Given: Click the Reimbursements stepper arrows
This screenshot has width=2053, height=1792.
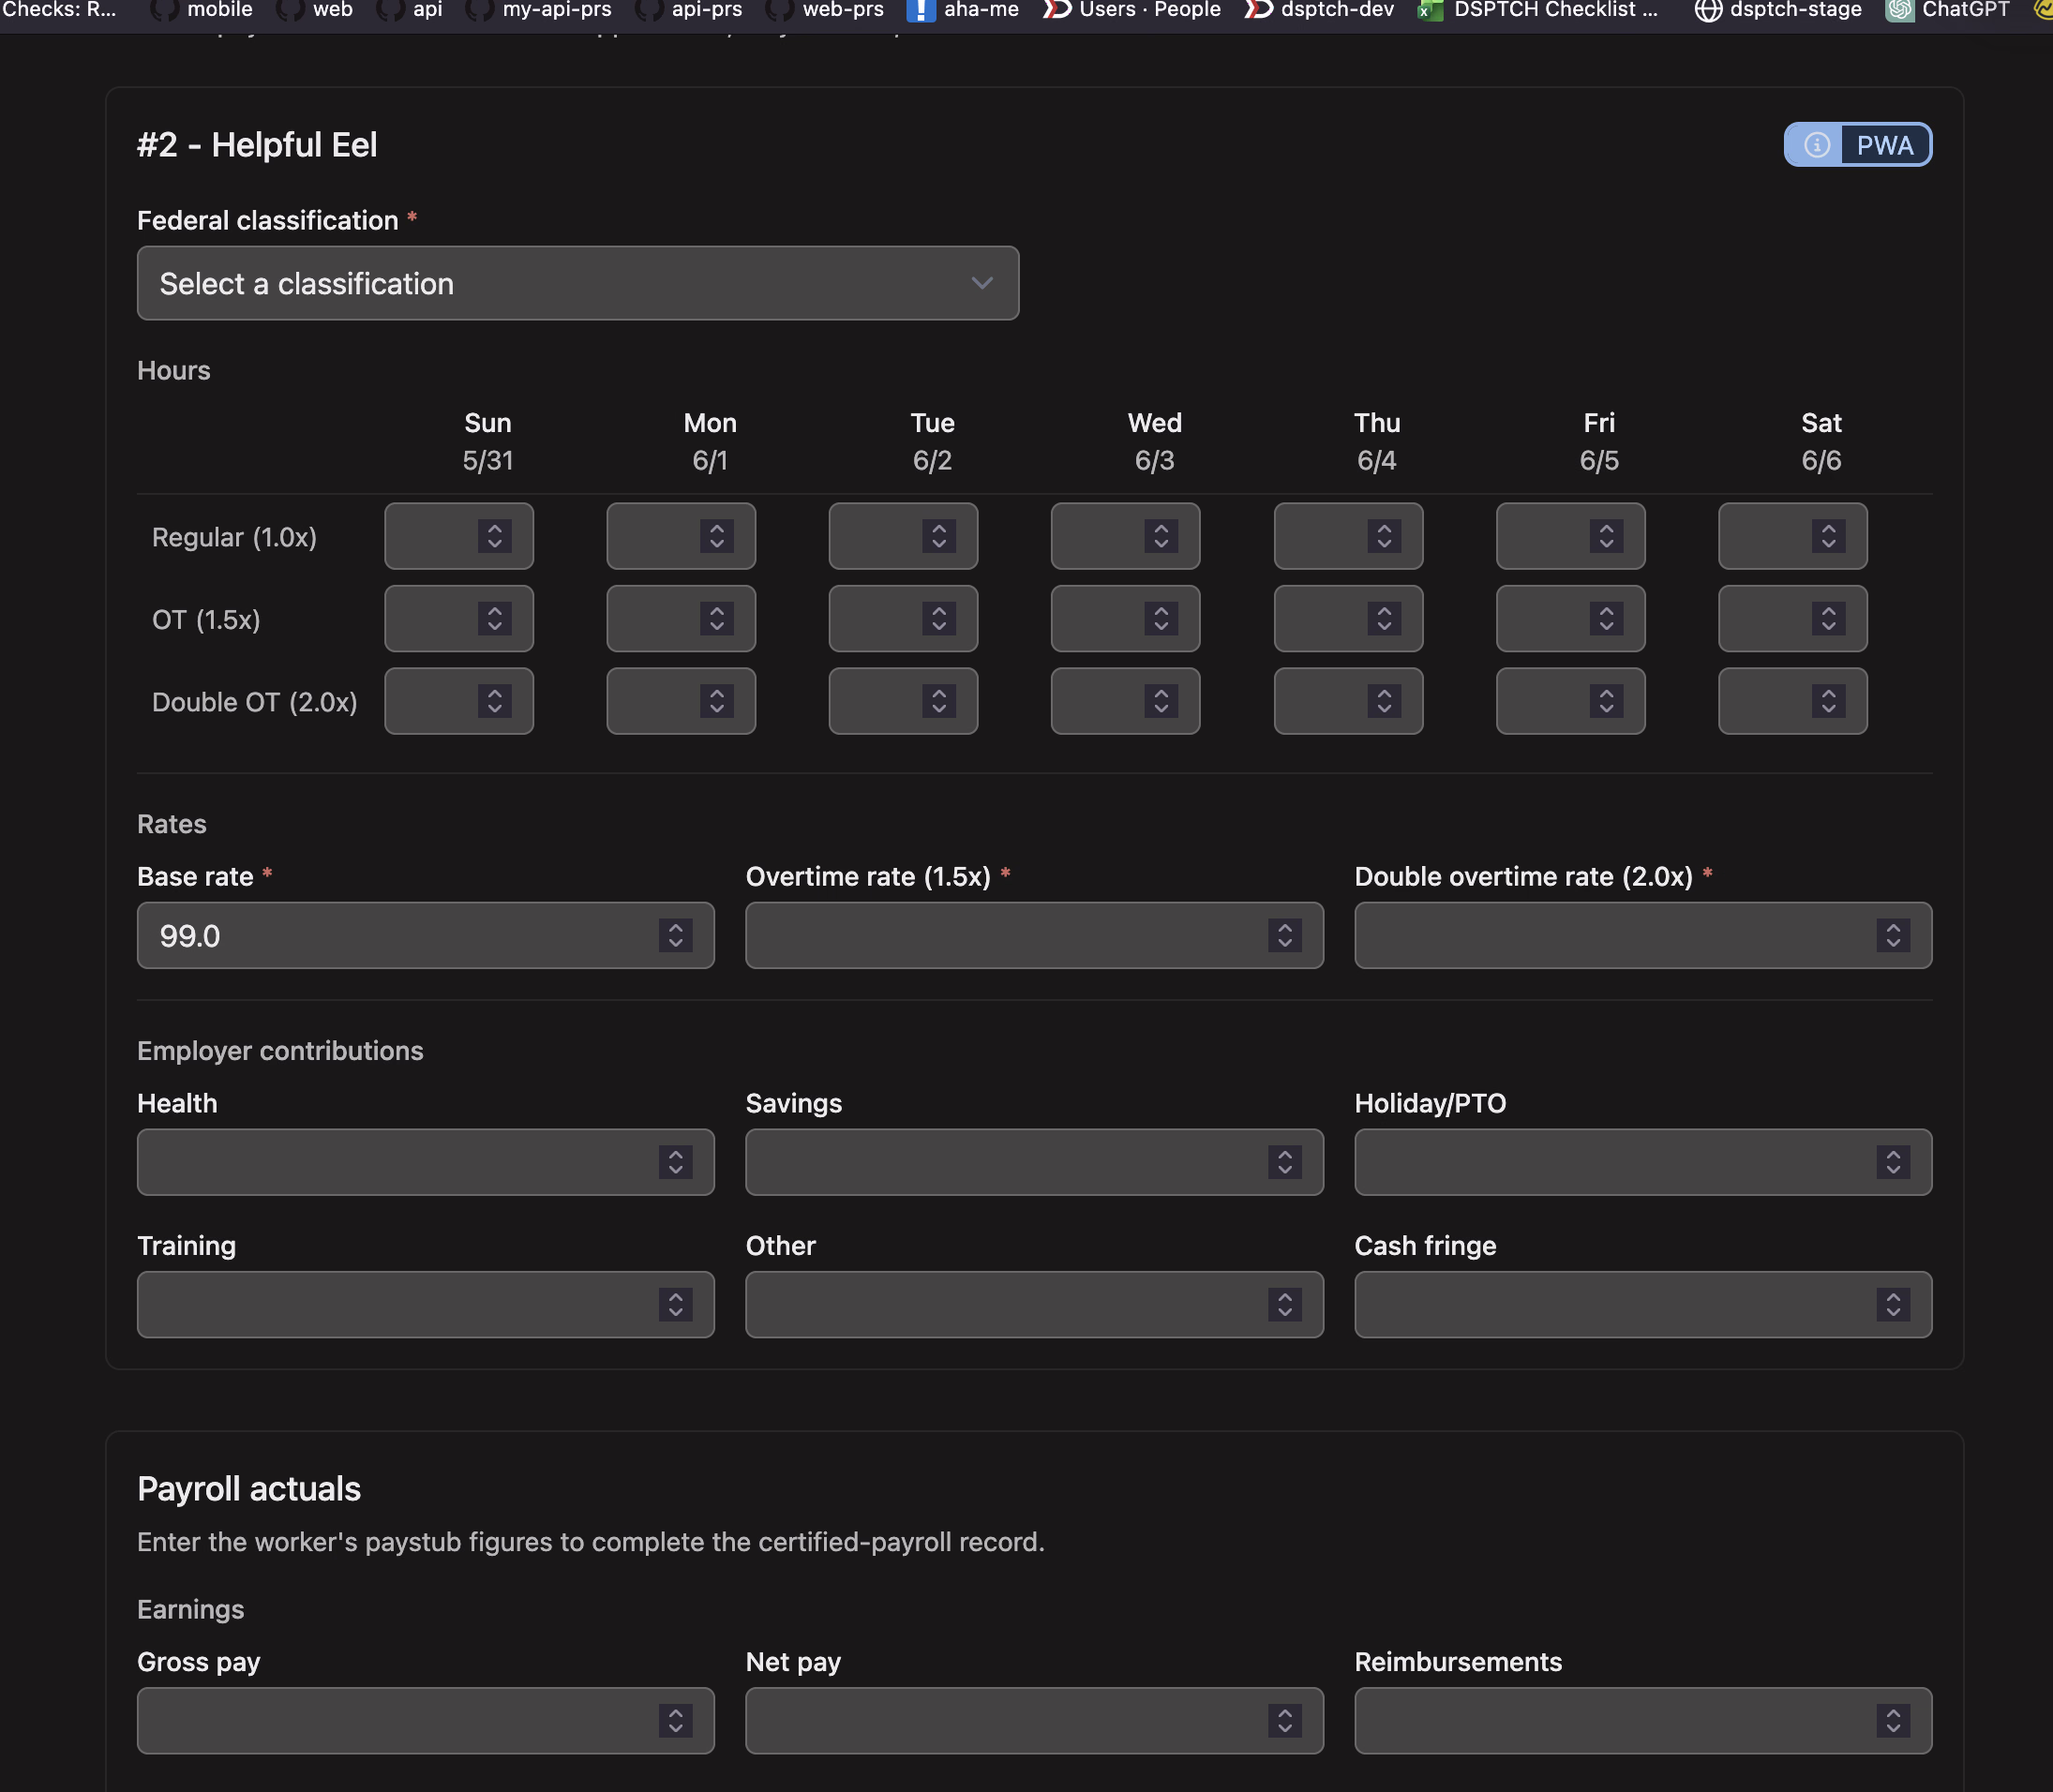Looking at the screenshot, I should coord(1893,1720).
